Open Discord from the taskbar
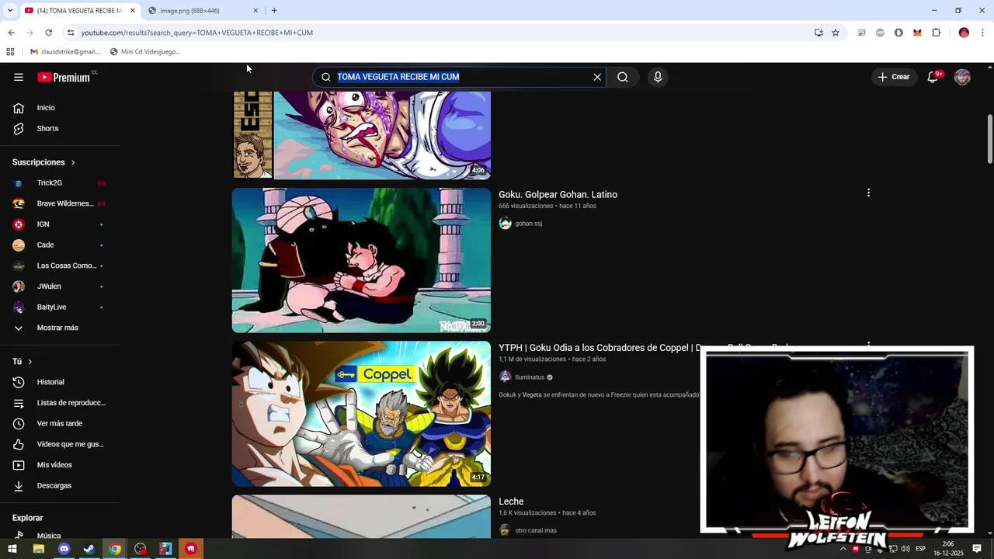 point(64,549)
